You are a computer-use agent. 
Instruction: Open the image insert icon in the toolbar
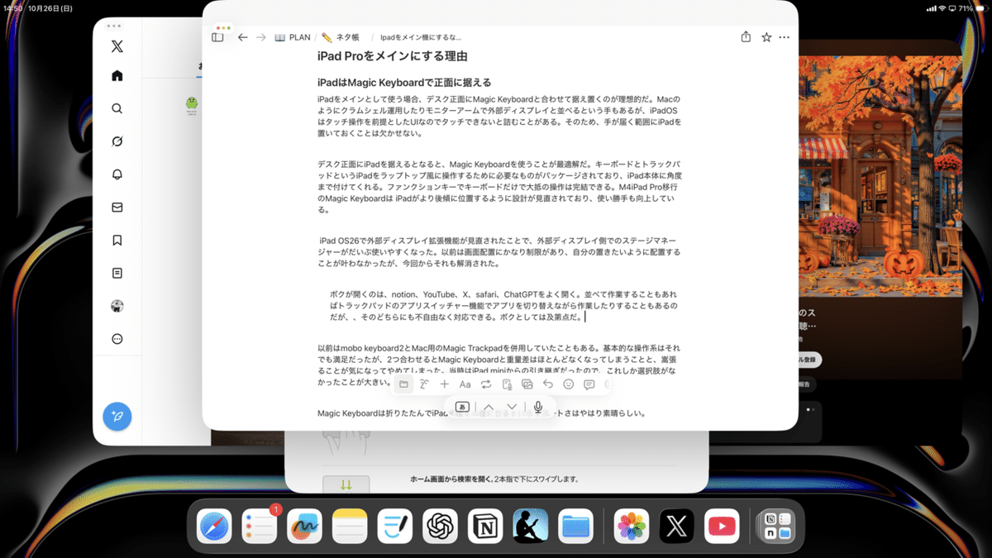[x=527, y=384]
